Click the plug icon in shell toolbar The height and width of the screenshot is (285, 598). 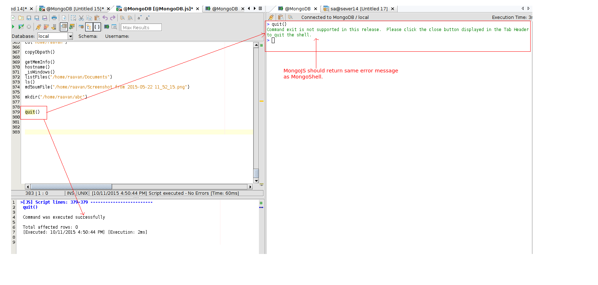coord(271,17)
